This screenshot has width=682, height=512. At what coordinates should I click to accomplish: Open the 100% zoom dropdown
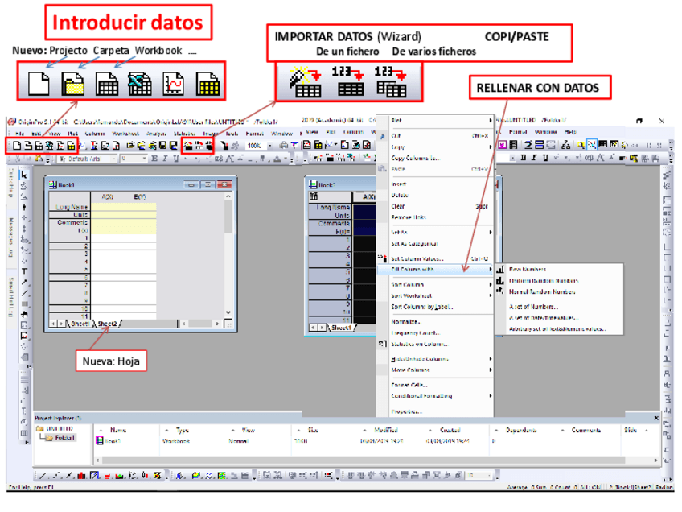tap(269, 146)
